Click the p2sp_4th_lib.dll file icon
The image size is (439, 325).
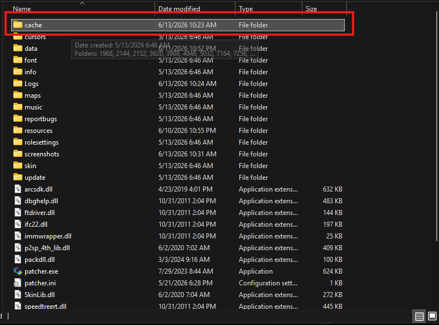[18, 248]
